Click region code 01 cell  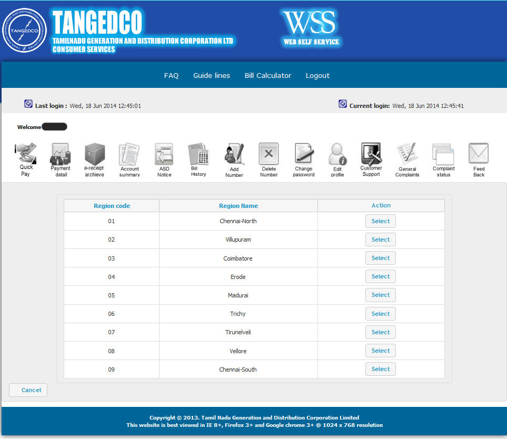[x=112, y=221]
